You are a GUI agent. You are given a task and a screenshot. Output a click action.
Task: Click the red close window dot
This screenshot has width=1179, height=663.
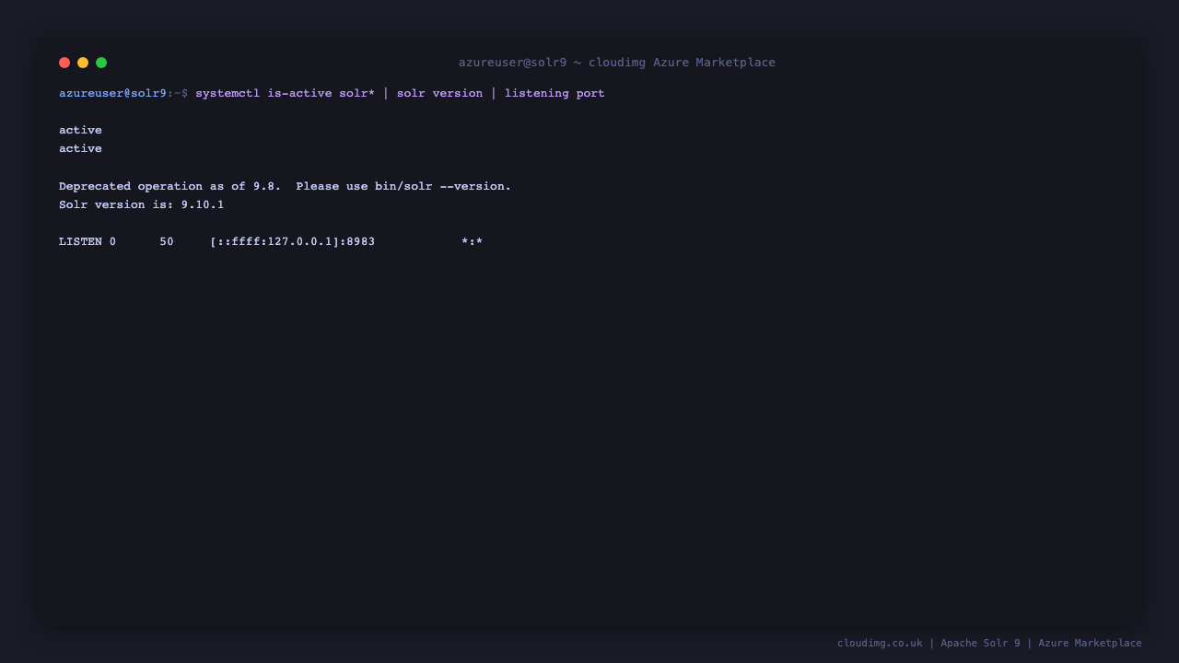(64, 63)
